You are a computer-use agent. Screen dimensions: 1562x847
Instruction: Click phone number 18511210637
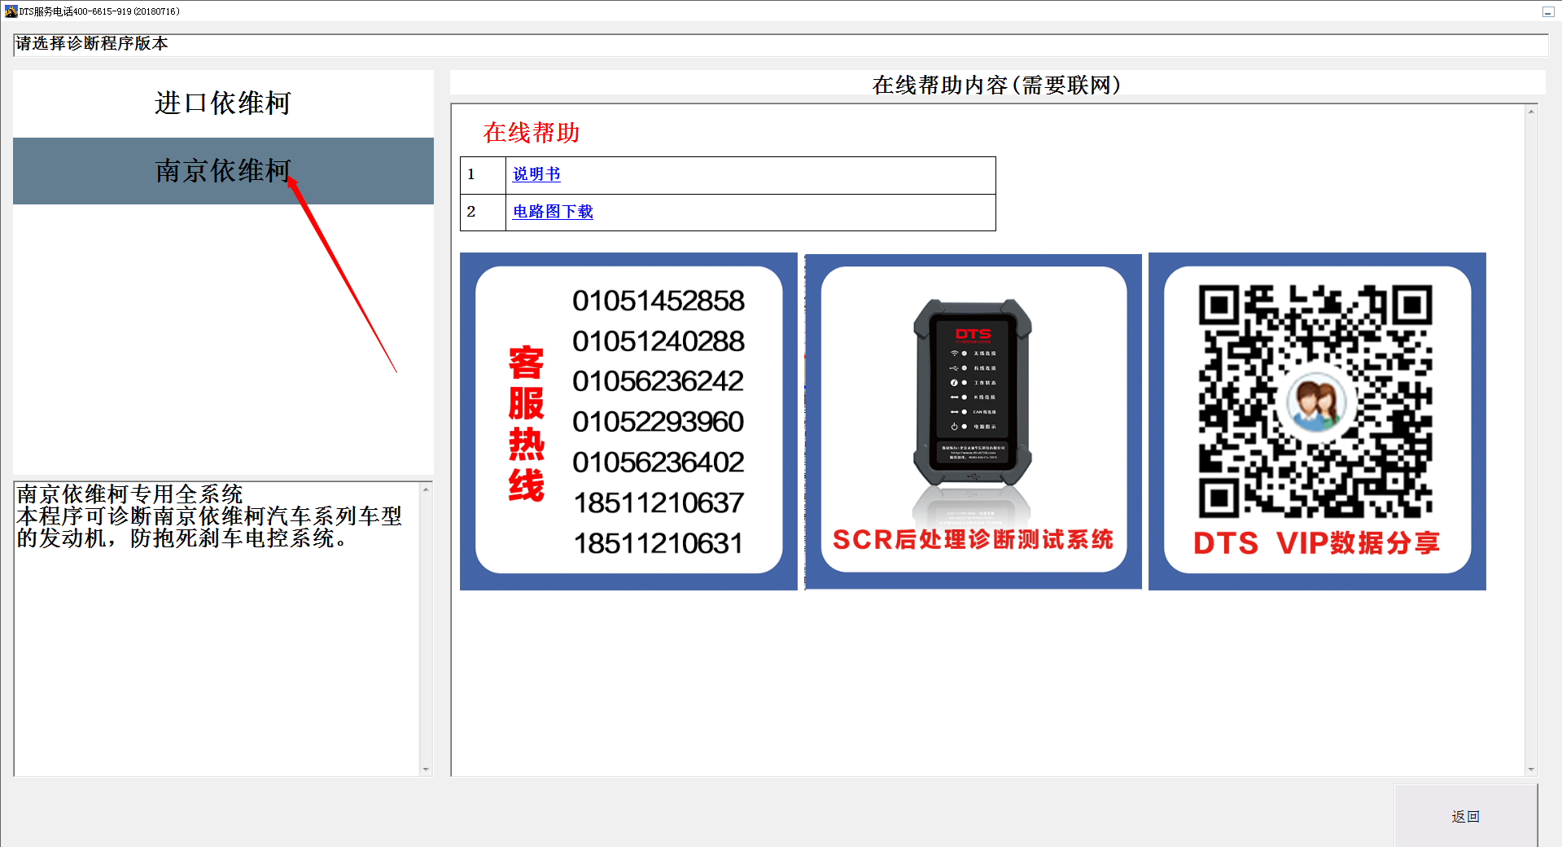pyautogui.click(x=658, y=503)
